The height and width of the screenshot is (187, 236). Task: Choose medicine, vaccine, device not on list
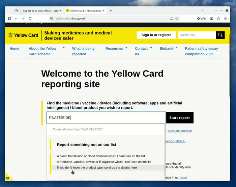click(104, 162)
